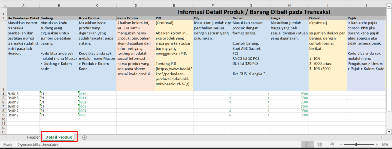
Task: Select the Qty cell with value 5
Action: coord(212,115)
